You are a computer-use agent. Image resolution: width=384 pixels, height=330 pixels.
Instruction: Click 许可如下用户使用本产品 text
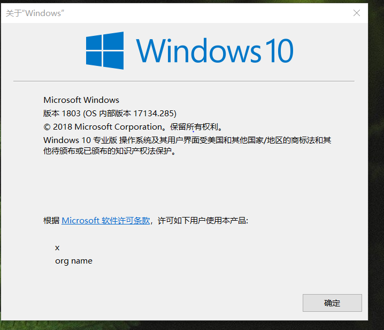203,220
